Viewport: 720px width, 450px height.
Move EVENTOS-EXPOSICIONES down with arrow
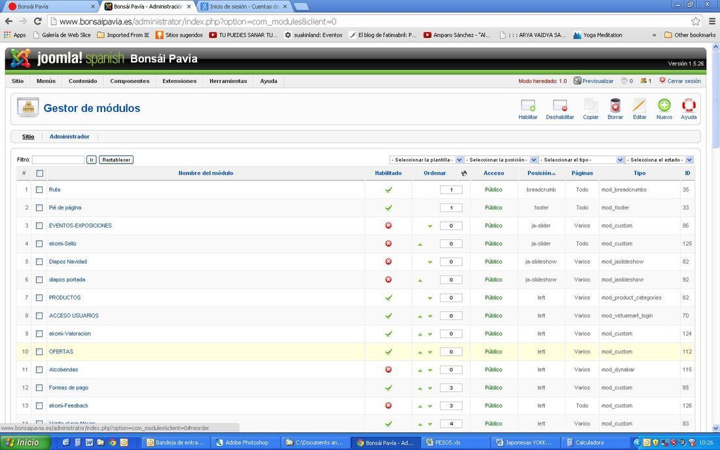tap(430, 226)
